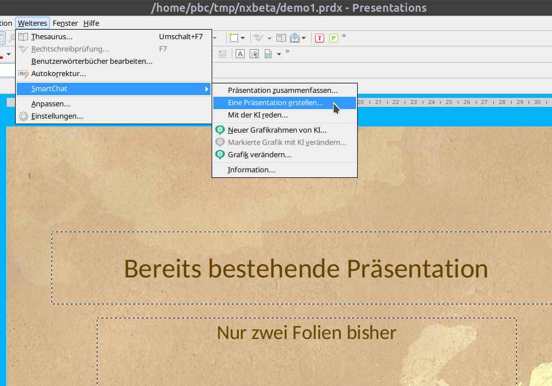Open SmartChat Information... entry
Screen dimensions: 552x386
(x=284, y=170)
